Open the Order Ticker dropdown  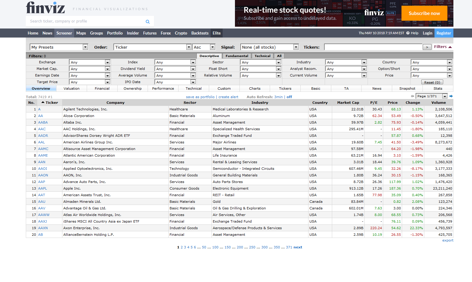(x=152, y=47)
